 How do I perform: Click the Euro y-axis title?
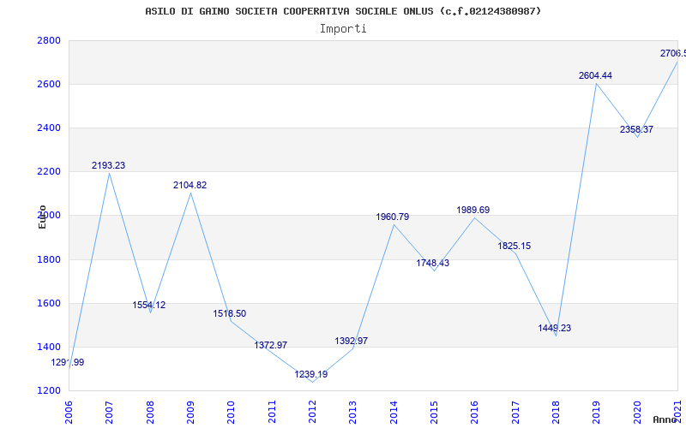(42, 217)
